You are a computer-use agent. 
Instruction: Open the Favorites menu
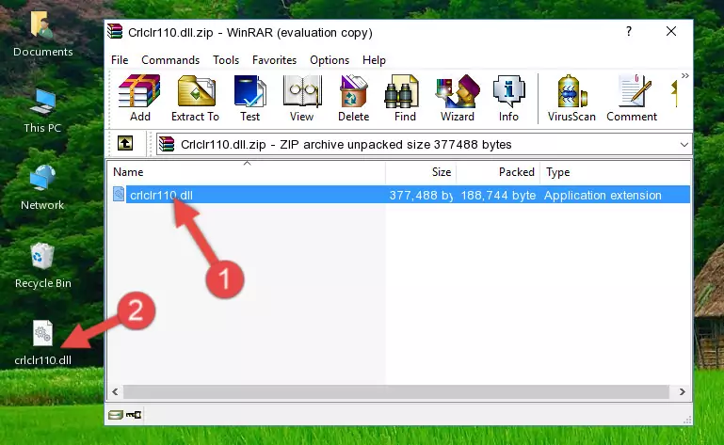(274, 60)
